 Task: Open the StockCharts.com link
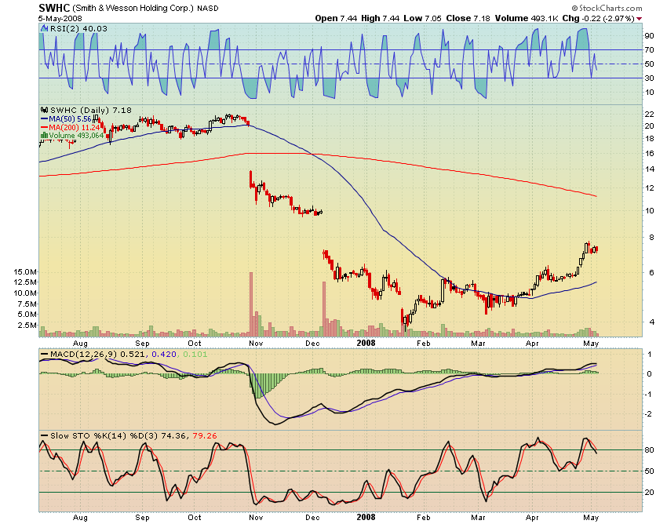click(607, 8)
